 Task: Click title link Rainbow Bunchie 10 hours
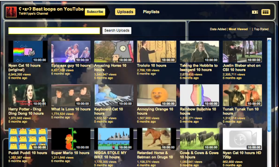tap(198, 111)
